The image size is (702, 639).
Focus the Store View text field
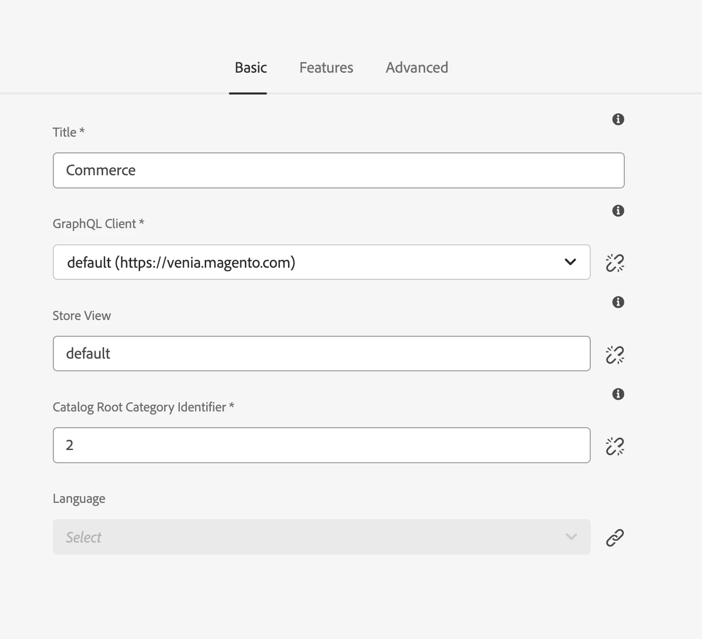coord(321,354)
